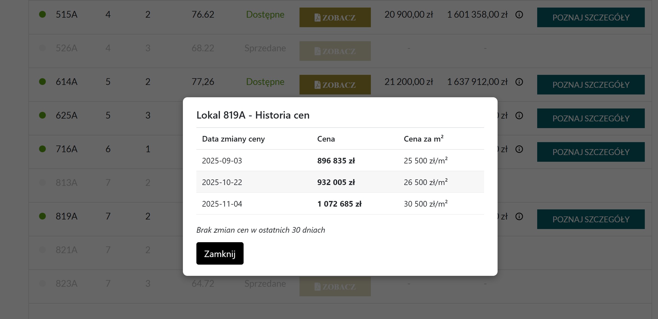The height and width of the screenshot is (319, 658).
Task: Select the 2025-10-22 price history row
Action: (340, 182)
